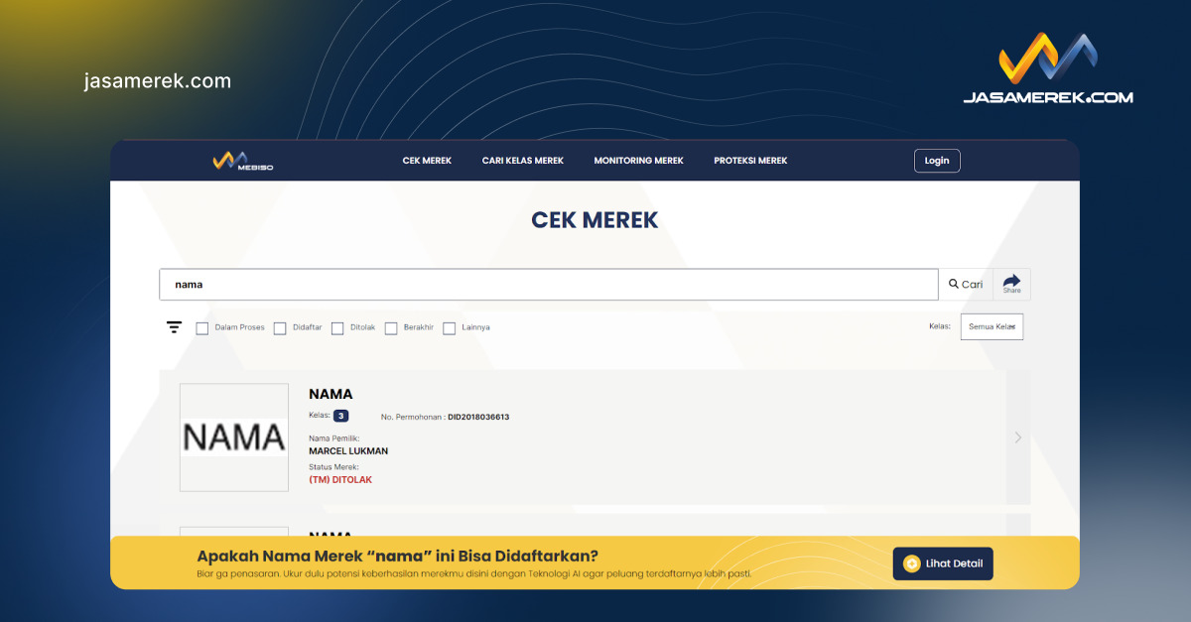Expand the NAMA result with the right chevron
This screenshot has width=1191, height=622.
tap(1017, 436)
